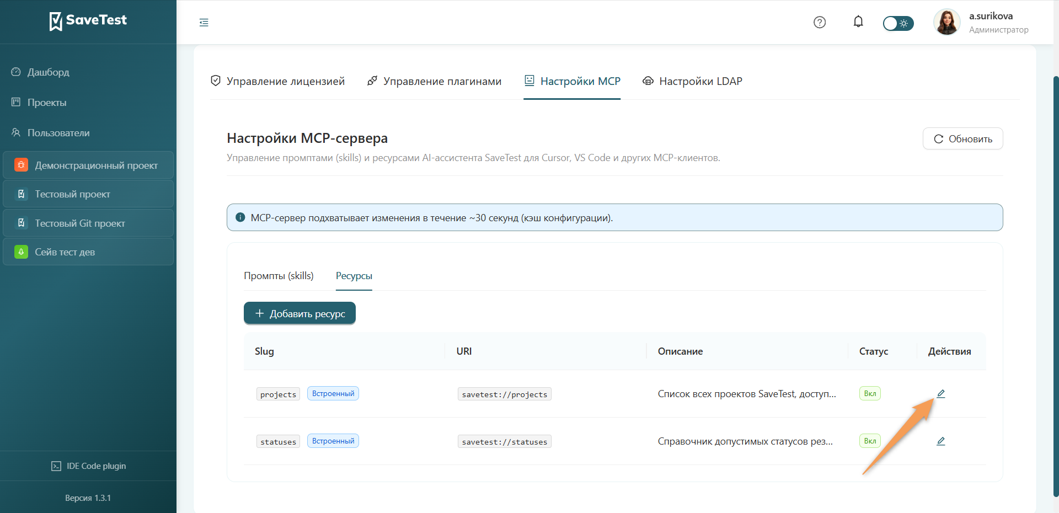The image size is (1059, 513).
Task: Open the Демонстрационный проект project
Action: click(x=88, y=165)
